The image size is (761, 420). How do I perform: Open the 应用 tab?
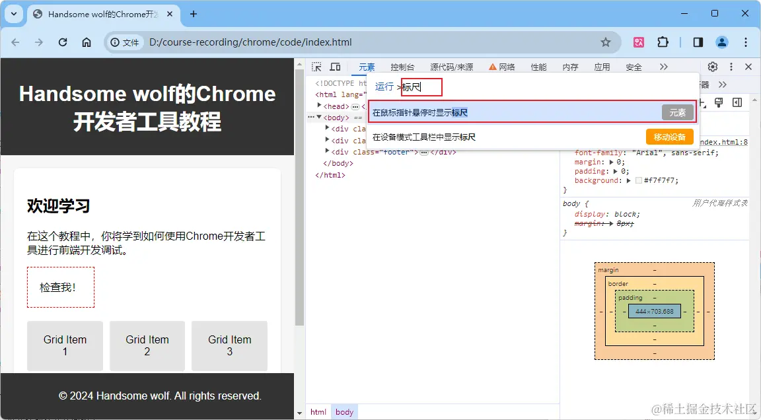(x=602, y=67)
